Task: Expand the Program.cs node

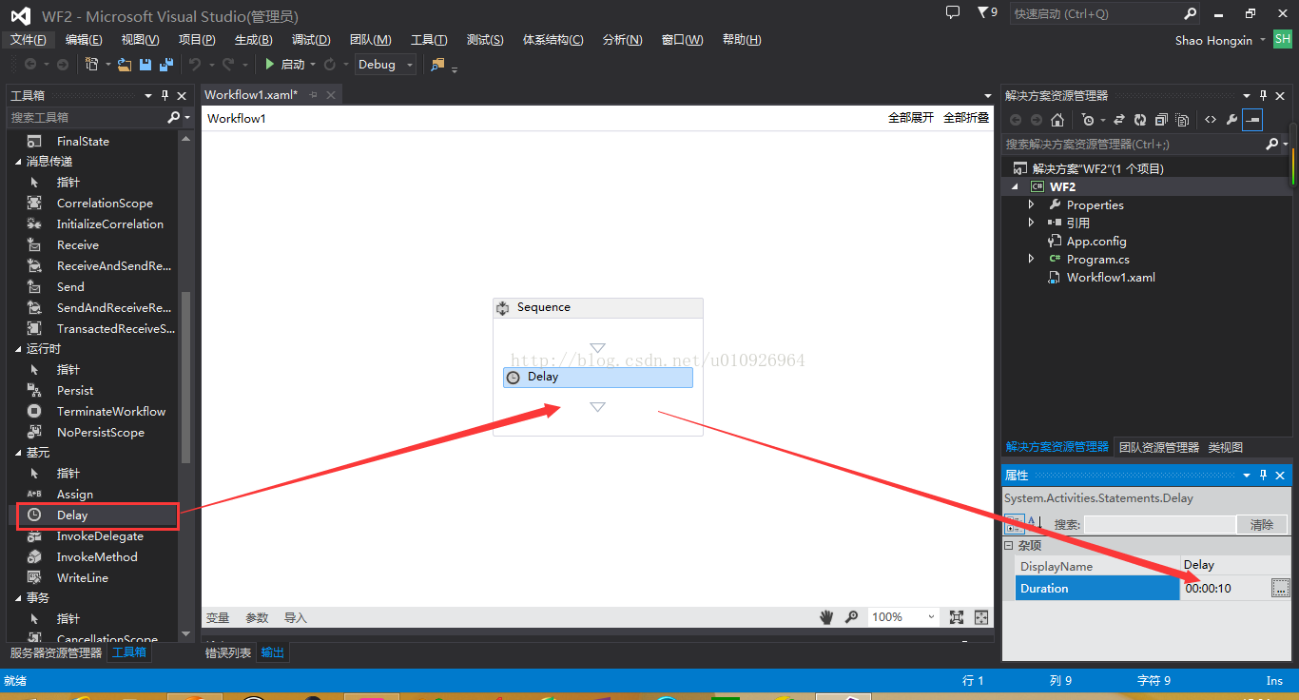Action: tap(1032, 259)
